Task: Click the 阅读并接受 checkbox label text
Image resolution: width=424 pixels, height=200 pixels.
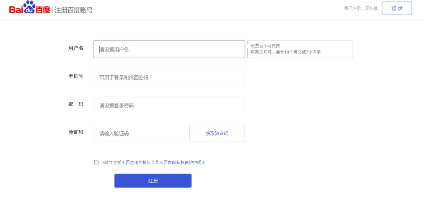Action: (x=111, y=162)
